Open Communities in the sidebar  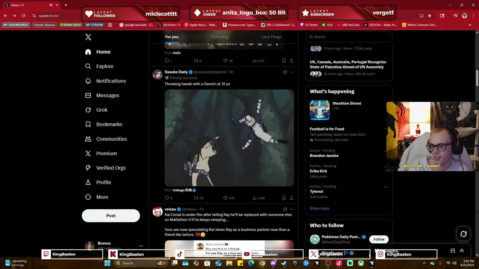[x=106, y=139]
